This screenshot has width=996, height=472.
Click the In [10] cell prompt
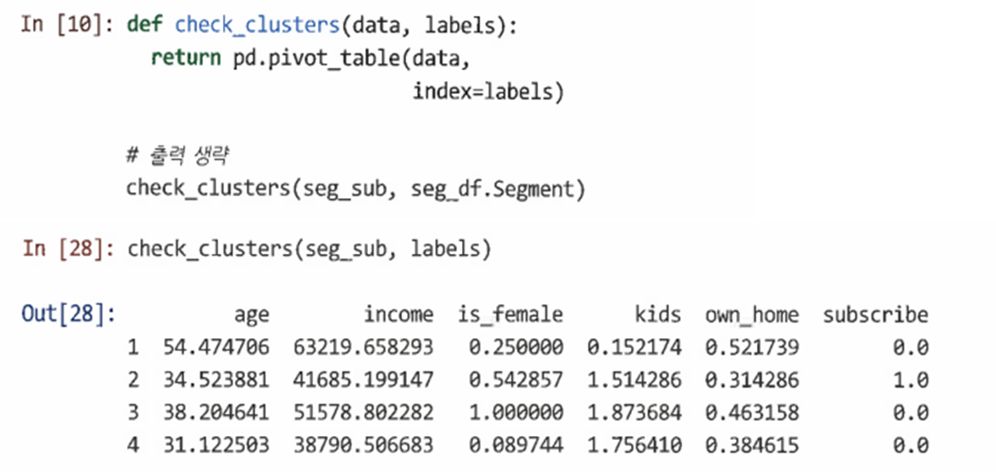[67, 25]
